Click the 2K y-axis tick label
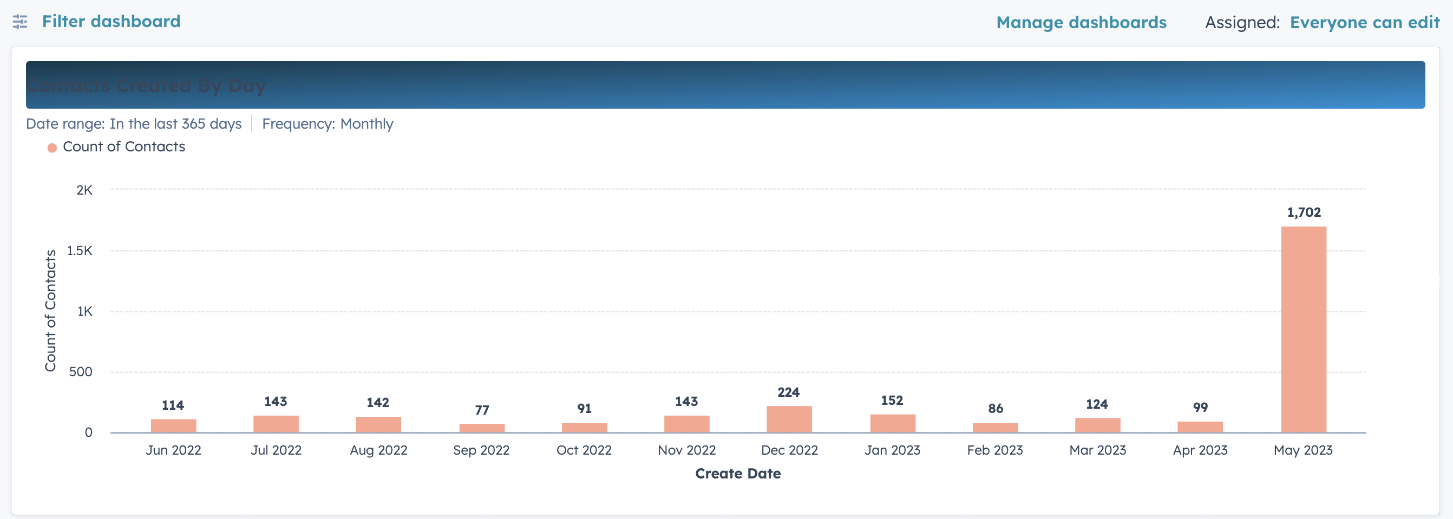Viewport: 1453px width, 519px height. [84, 190]
